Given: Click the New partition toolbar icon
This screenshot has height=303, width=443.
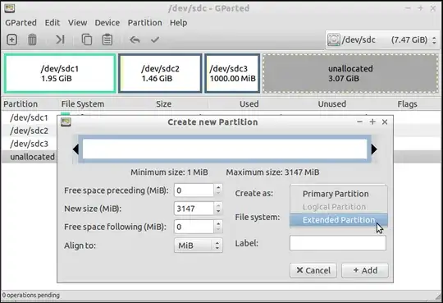Looking at the screenshot, I should 11,39.
